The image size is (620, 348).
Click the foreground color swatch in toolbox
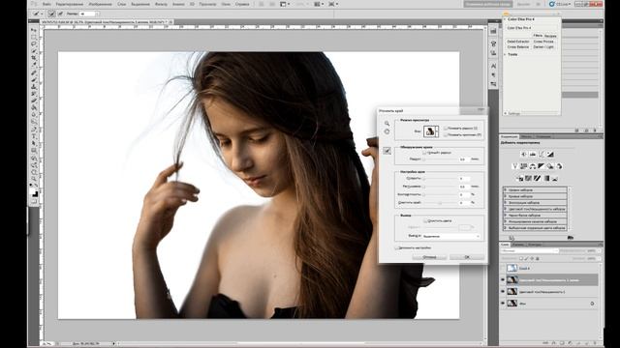click(x=33, y=191)
